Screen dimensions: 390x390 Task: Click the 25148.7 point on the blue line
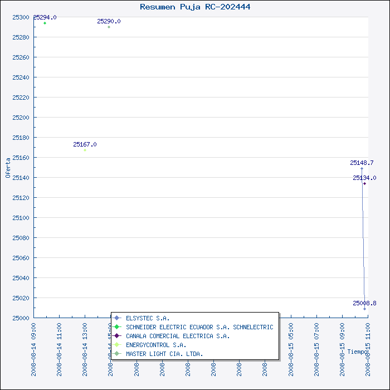362,168
